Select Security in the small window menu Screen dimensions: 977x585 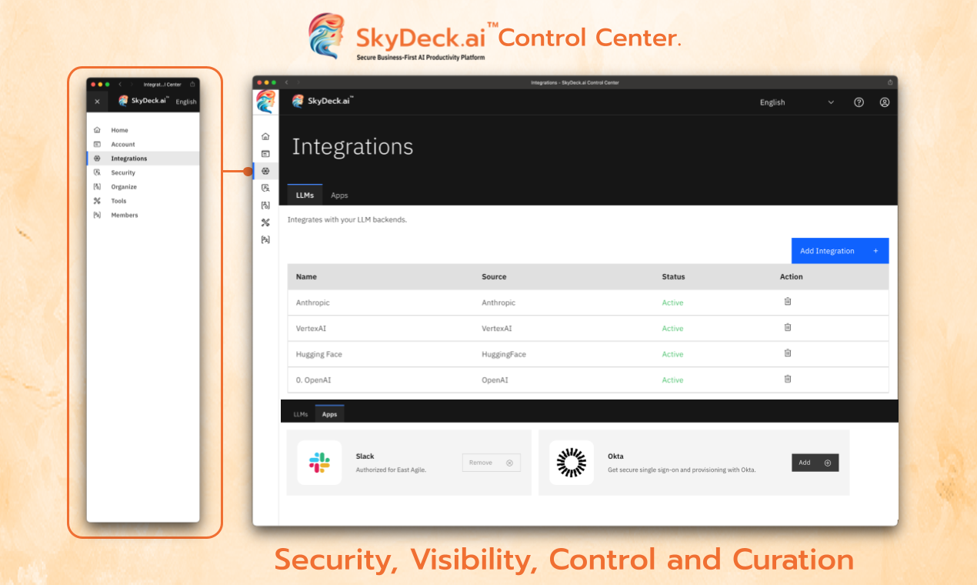pyautogui.click(x=143, y=172)
